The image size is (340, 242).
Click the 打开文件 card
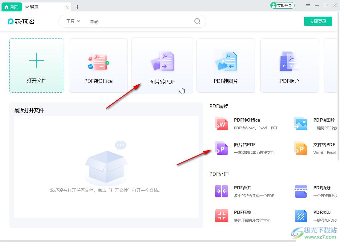[37, 66]
